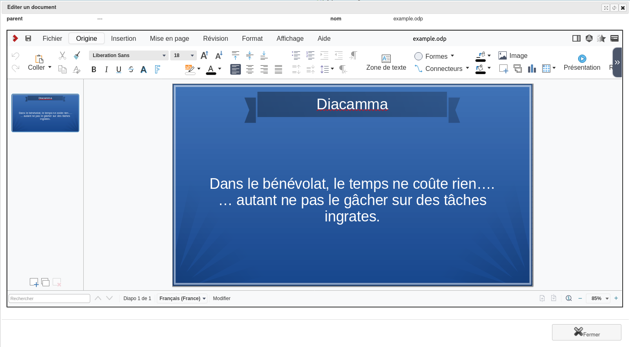
Task: Open the Insertion tab
Action: point(123,38)
